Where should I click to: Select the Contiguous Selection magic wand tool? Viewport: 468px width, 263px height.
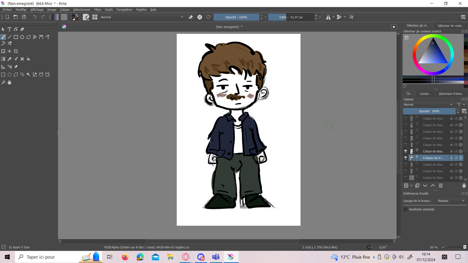tap(28, 74)
